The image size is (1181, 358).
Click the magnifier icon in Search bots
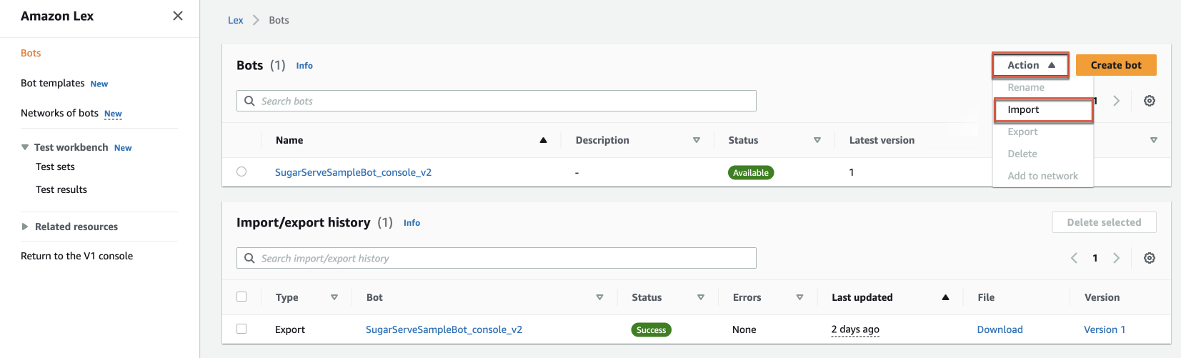click(x=249, y=101)
